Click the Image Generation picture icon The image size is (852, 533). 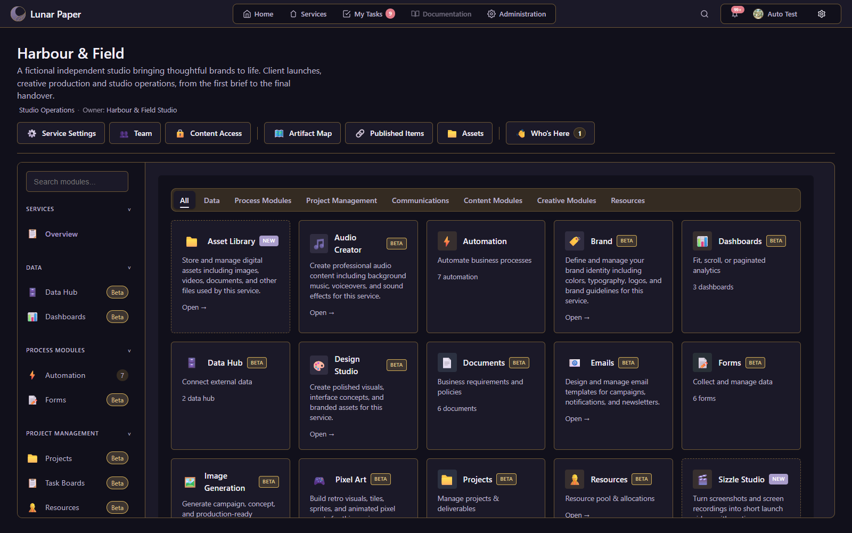click(190, 482)
